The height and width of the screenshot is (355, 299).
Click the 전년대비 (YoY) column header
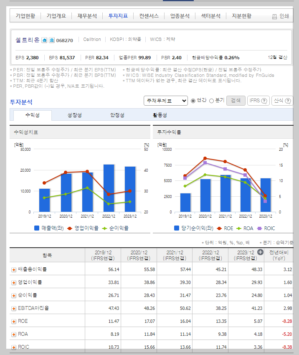[279, 255]
